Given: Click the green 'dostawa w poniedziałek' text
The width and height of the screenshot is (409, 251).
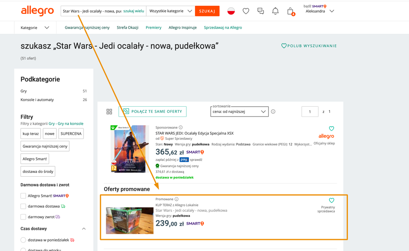Looking at the screenshot, I should click(175, 177).
